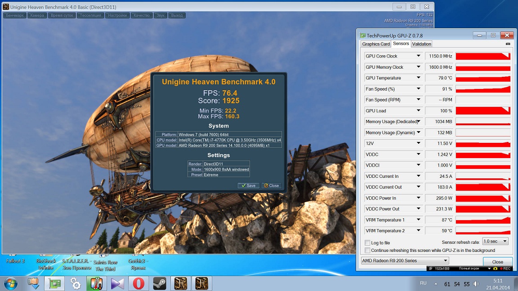Click the Saints Row The Third desktop label
The width and height of the screenshot is (518, 291).
pyautogui.click(x=105, y=265)
